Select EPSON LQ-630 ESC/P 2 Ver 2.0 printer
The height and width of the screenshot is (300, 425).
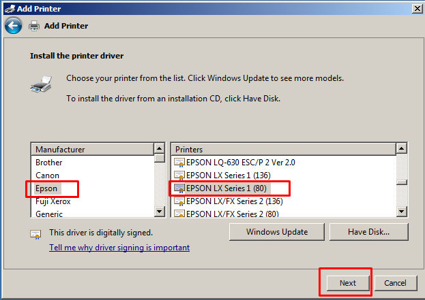(240, 163)
